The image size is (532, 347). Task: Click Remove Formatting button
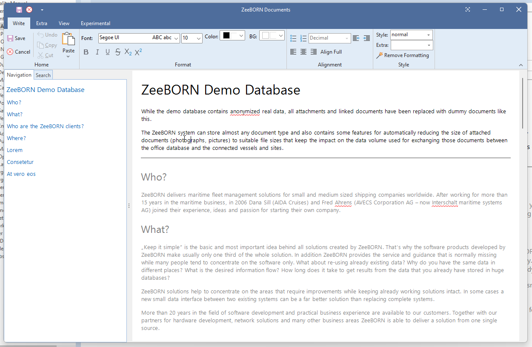coord(403,55)
